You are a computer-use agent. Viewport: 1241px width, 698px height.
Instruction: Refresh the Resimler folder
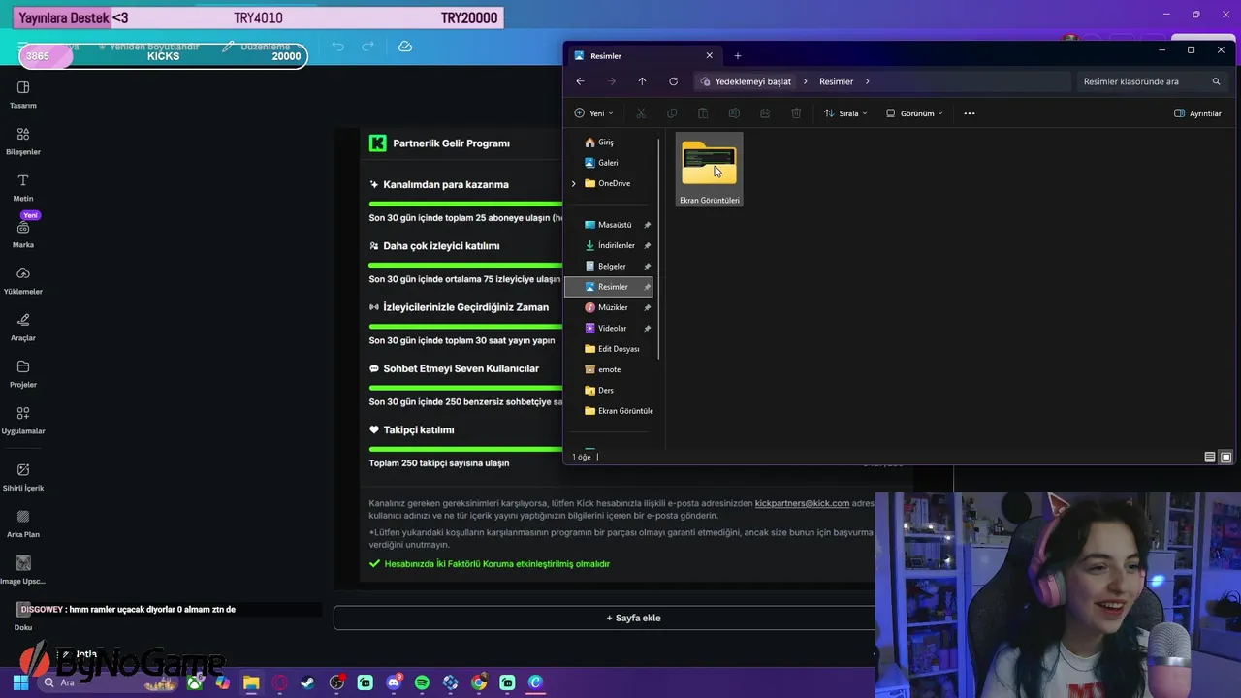[x=673, y=81]
